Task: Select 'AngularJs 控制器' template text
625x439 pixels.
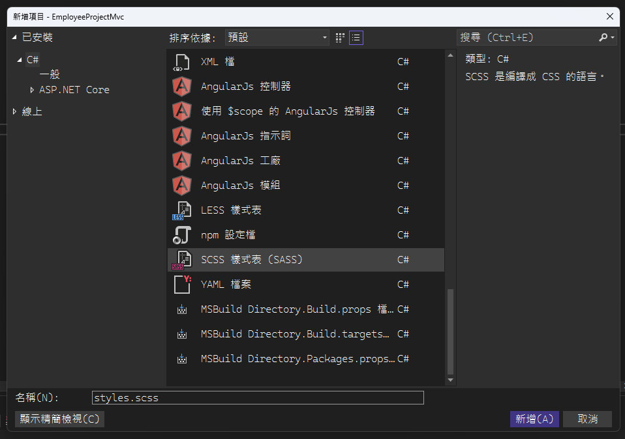Action: [x=246, y=87]
